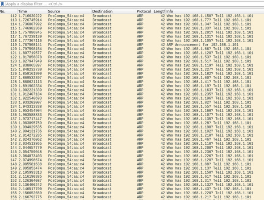Select packet 135 asking for 192.168.1.160
Viewport: 264px width, 200px height.
point(132,111)
